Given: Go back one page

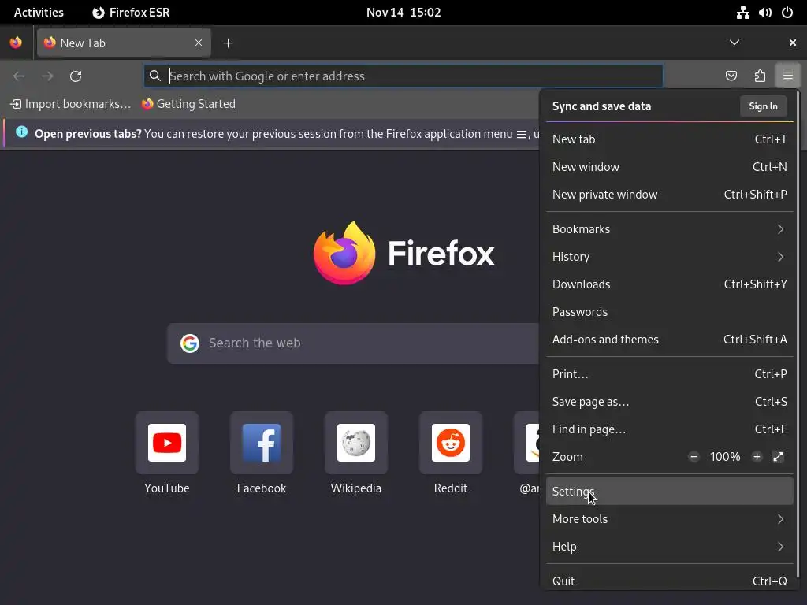Looking at the screenshot, I should click(x=19, y=76).
